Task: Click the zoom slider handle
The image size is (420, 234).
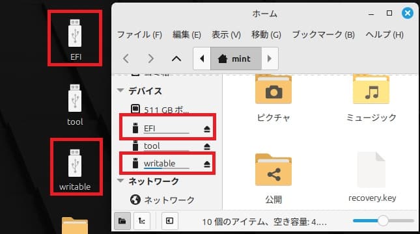Action: point(383,220)
